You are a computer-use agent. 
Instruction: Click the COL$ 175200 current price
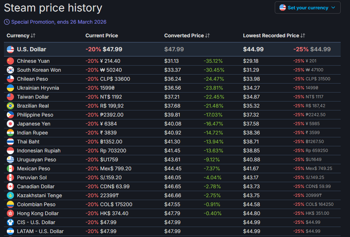pos(116,204)
